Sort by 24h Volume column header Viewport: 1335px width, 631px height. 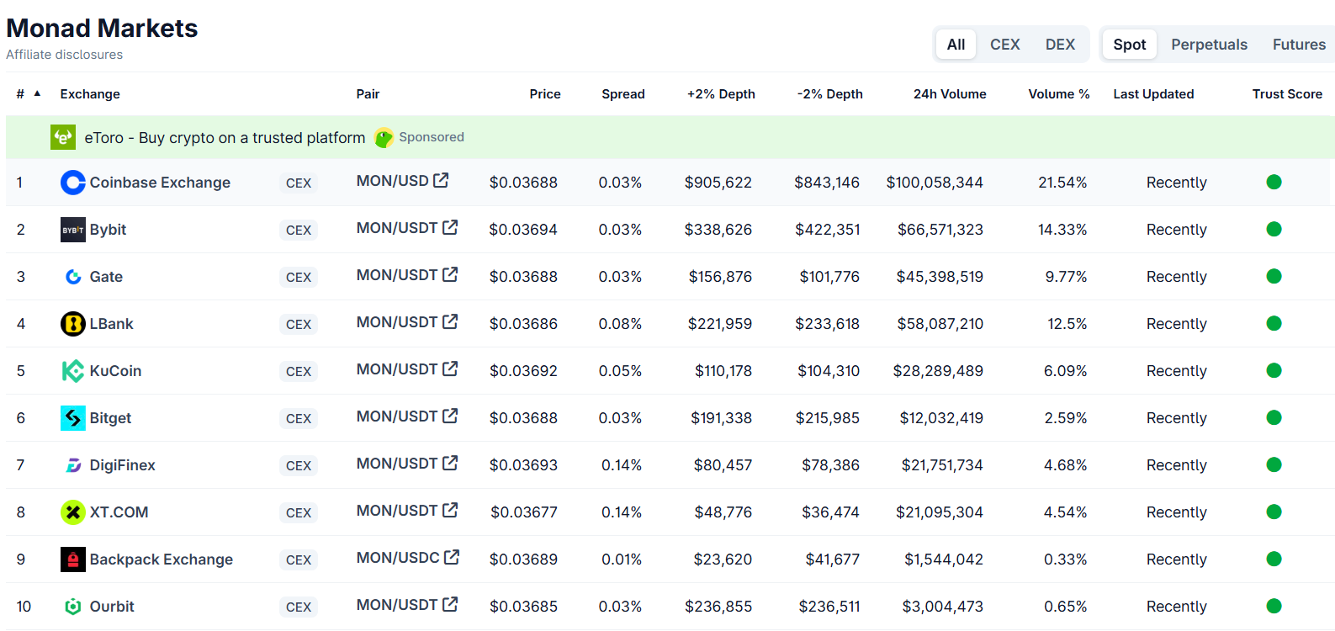tap(949, 94)
